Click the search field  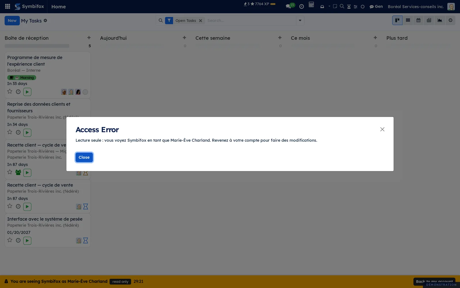(x=250, y=20)
